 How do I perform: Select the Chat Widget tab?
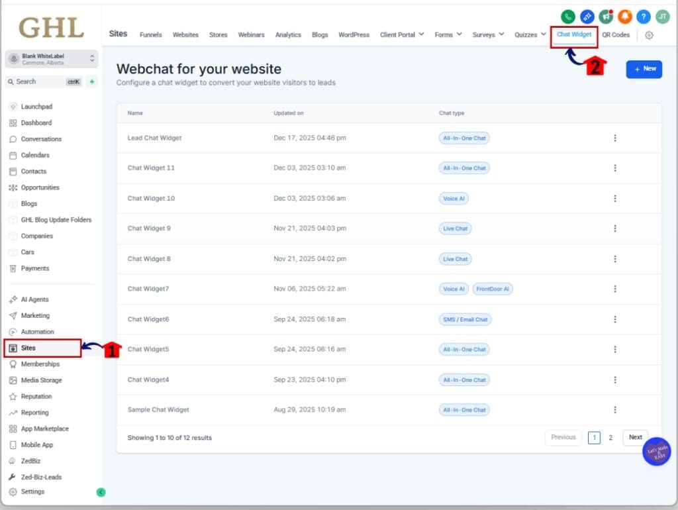[574, 34]
